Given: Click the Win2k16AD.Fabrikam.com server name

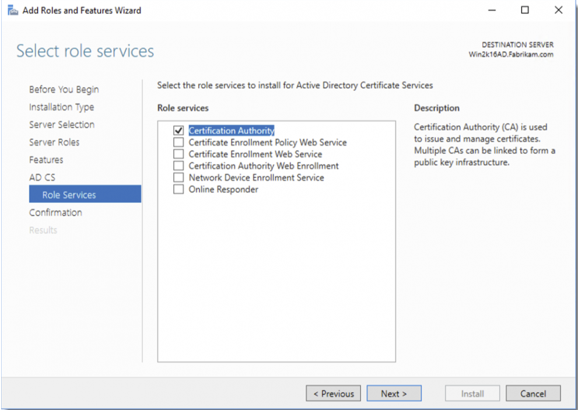Looking at the screenshot, I should click(x=511, y=55).
